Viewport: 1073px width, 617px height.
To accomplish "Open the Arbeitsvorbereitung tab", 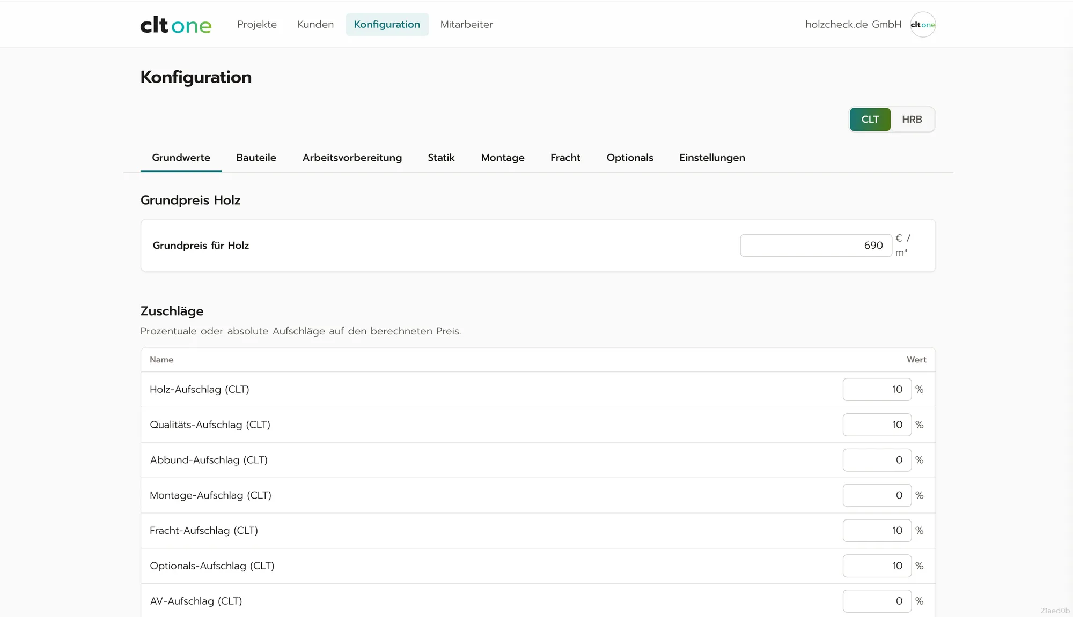I will (352, 158).
